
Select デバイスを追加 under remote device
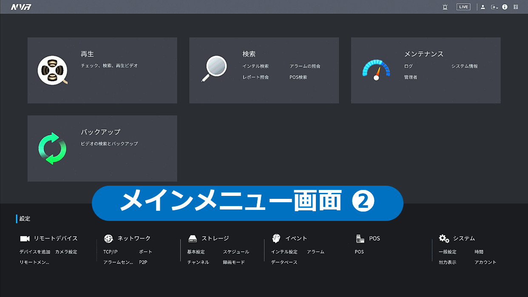coord(35,252)
